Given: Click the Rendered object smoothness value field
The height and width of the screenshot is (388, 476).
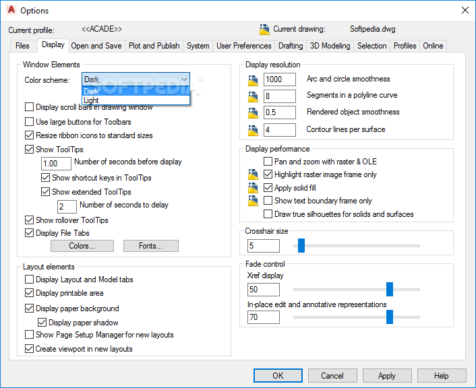Looking at the screenshot, I should 280,112.
